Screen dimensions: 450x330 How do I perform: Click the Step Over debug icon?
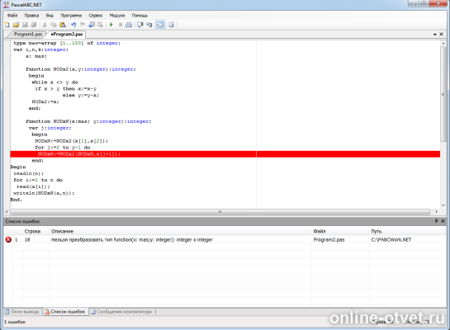point(149,25)
